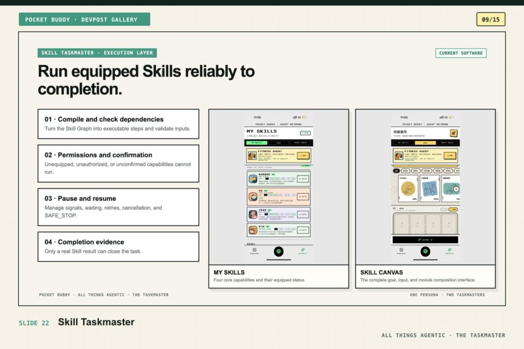The image size is (524, 349).
Task: Click the yellow edit icon beside the canvas title
Action: tap(454, 133)
